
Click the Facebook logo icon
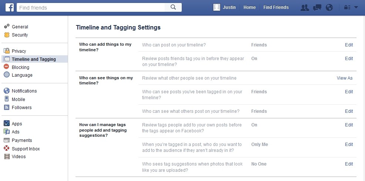click(x=10, y=7)
